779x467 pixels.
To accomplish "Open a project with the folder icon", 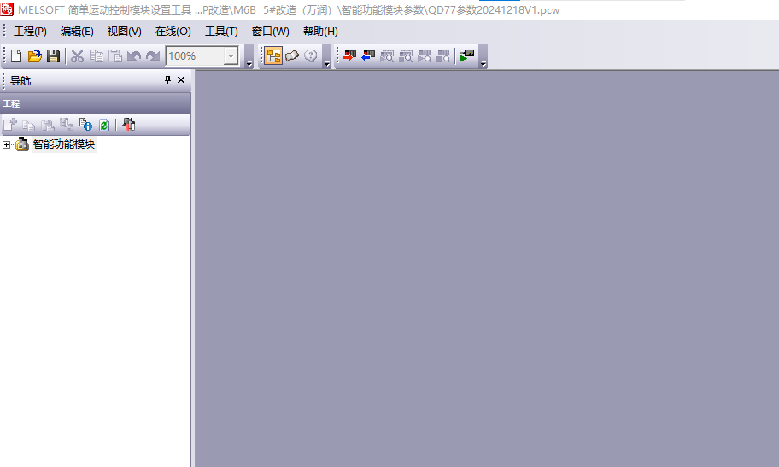I will click(x=35, y=56).
